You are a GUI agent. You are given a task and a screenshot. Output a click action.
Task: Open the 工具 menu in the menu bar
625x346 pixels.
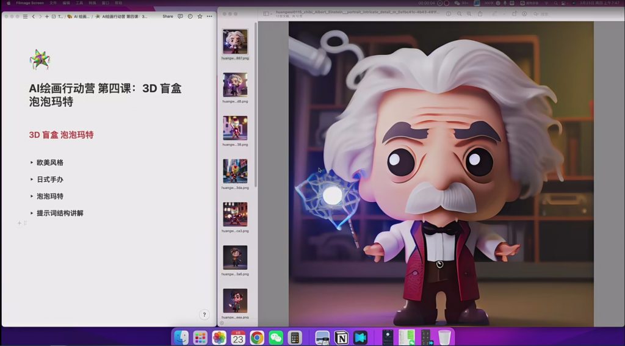79,3
